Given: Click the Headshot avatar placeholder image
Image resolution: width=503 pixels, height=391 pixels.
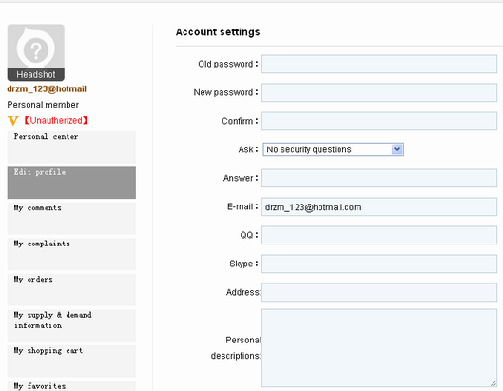Looking at the screenshot, I should coord(35,52).
